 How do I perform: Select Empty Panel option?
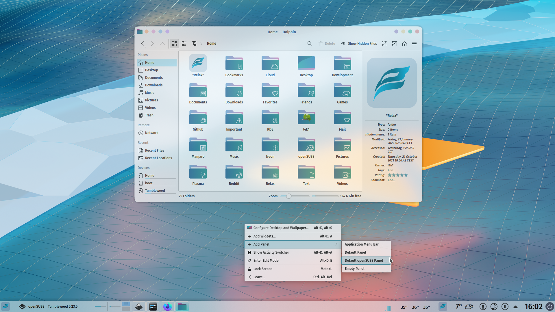coord(366,269)
